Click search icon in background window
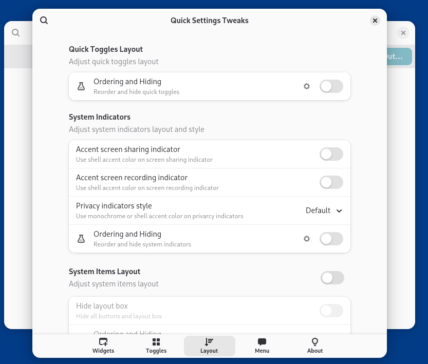The height and width of the screenshot is (364, 428). pyautogui.click(x=16, y=33)
